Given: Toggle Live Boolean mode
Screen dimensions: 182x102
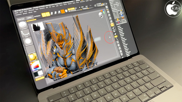Looking at the screenshot, I should 37,16.
